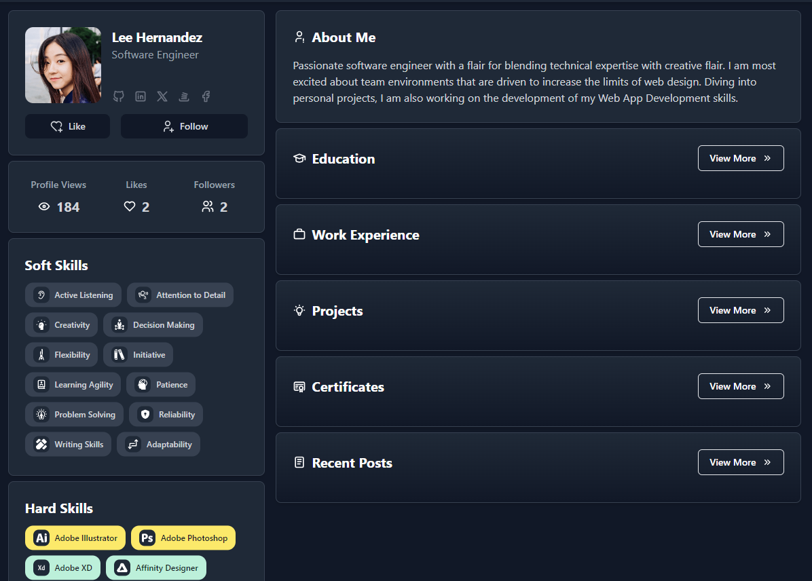Screen dimensions: 812x581
Task: Click the name 'Lee Hernandez'
Action: [157, 38]
